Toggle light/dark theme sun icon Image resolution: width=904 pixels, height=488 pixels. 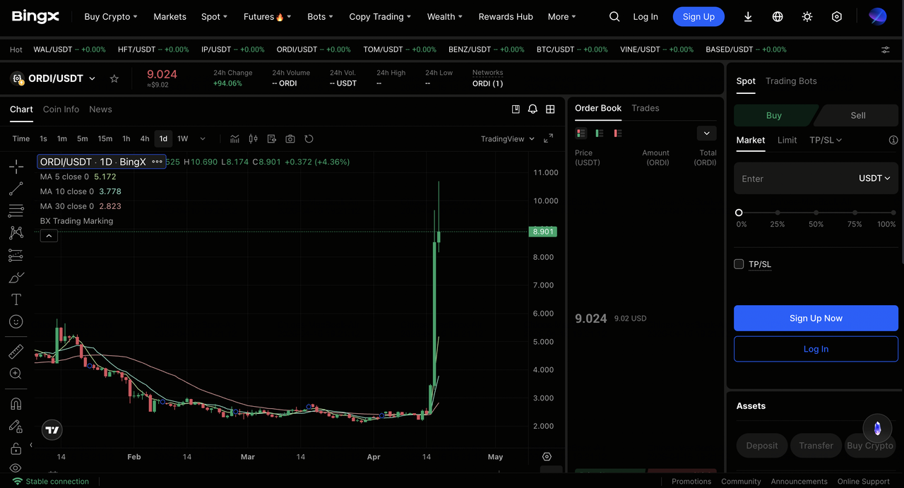pos(807,17)
